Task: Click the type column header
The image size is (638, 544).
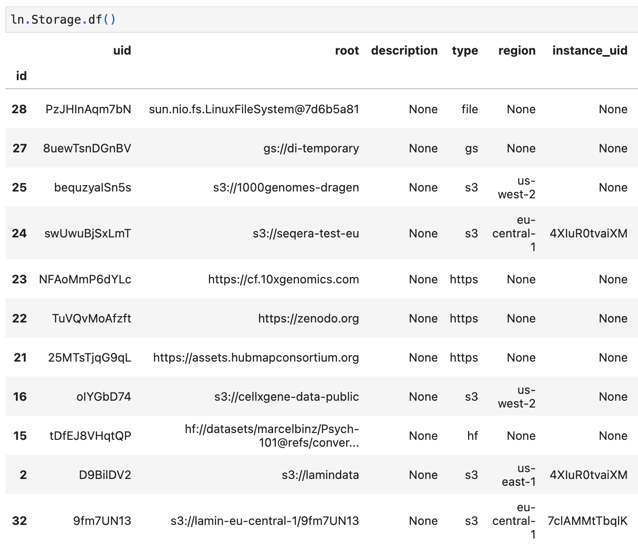Action: click(x=464, y=50)
